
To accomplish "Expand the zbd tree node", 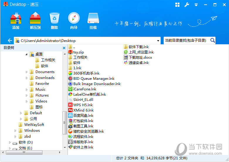I will (15, 136).
